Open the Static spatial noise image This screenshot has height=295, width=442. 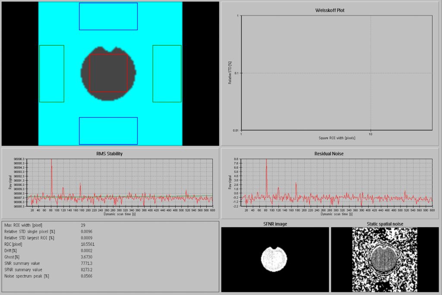[x=385, y=260]
